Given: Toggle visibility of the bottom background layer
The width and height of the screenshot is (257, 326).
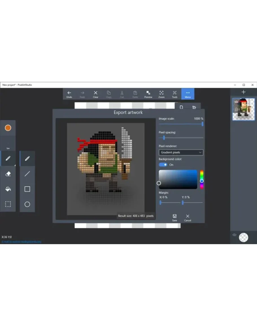Looking at the screenshot, I should [234, 235].
